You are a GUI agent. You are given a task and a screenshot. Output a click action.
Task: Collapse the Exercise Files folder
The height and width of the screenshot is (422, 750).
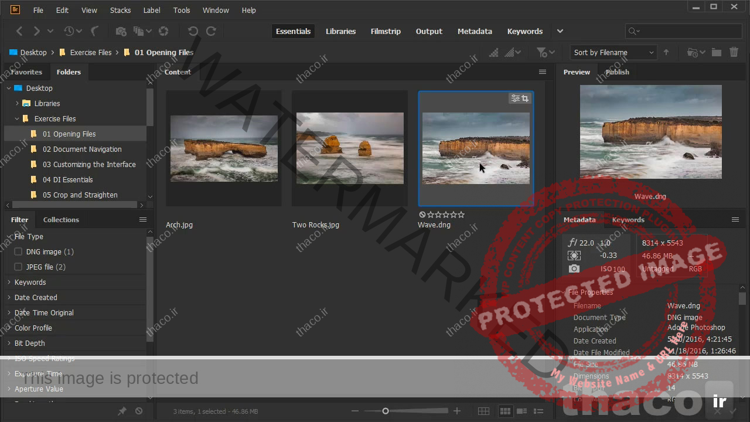17,119
